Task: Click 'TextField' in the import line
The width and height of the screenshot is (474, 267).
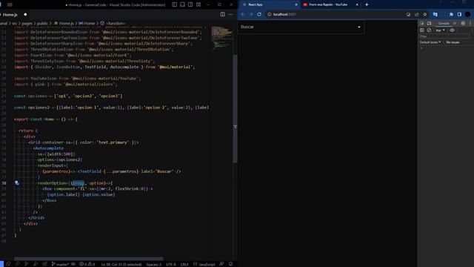Action: 96,67
